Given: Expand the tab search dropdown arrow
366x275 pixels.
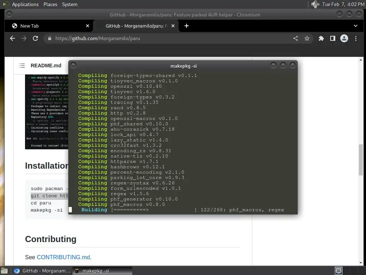Looking at the screenshot, I should [x=356, y=26].
